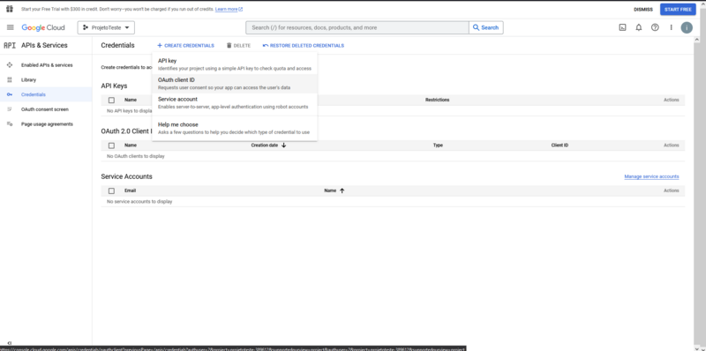
Task: Click the Enabled APIs & services icon
Action: (10, 65)
